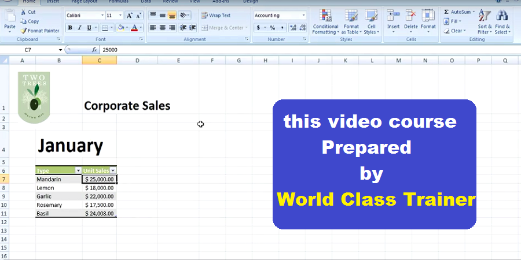
Task: Open the Clear dropdown in Editing
Action: click(x=464, y=31)
